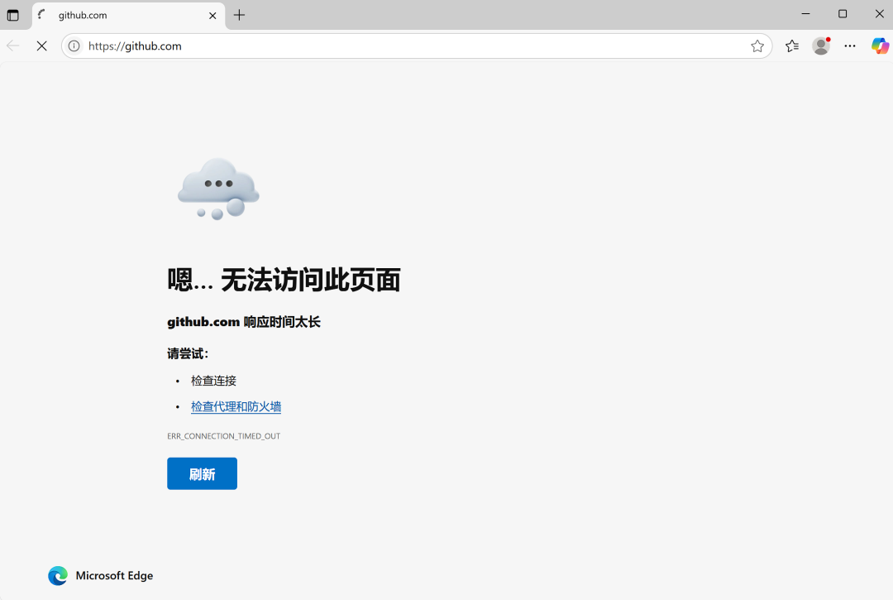Image resolution: width=893 pixels, height=600 pixels.
Task: Add this page to favorites with the star
Action: click(757, 46)
